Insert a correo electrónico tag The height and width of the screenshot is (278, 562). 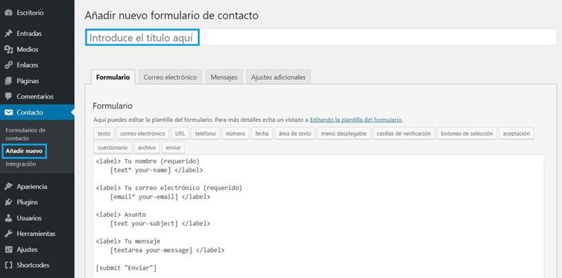pos(143,134)
